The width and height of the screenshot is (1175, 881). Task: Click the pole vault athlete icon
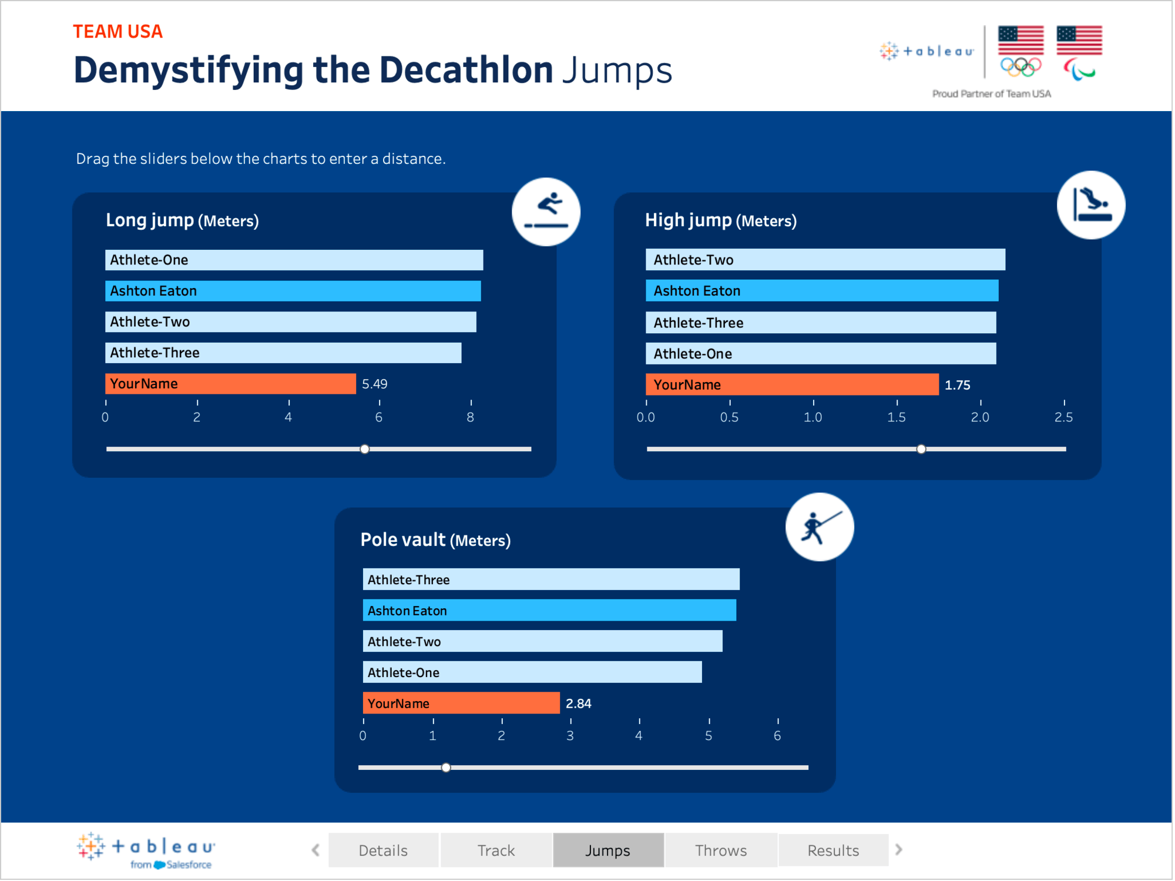[x=821, y=528]
